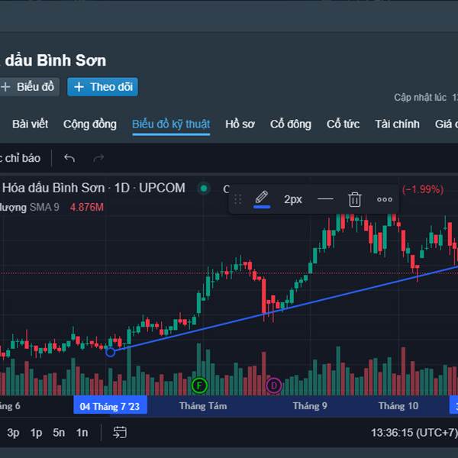Screen dimensions: 458x458
Task: Switch to the Bài viết tab
Action: click(x=30, y=124)
